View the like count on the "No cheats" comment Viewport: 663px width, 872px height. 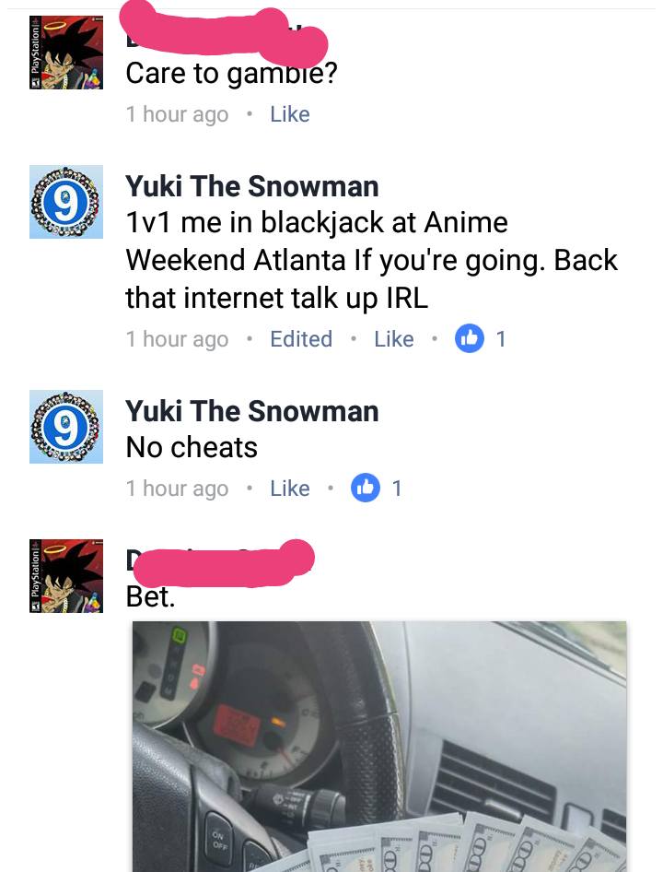point(397,489)
